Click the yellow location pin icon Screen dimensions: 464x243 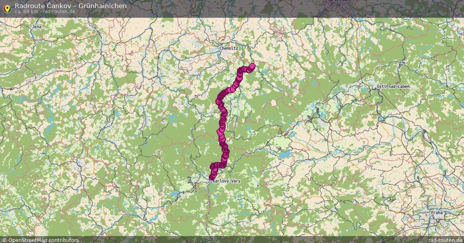coord(7,8)
